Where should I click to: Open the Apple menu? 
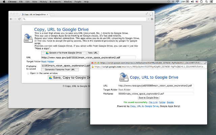(x=4, y=1)
